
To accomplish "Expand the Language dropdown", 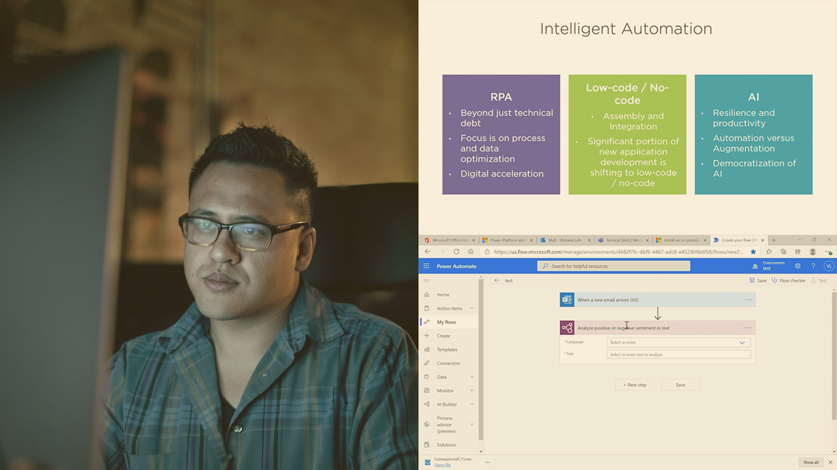I will [742, 342].
